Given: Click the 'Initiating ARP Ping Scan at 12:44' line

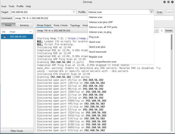Looking at the screenshot, I should point(61,59).
